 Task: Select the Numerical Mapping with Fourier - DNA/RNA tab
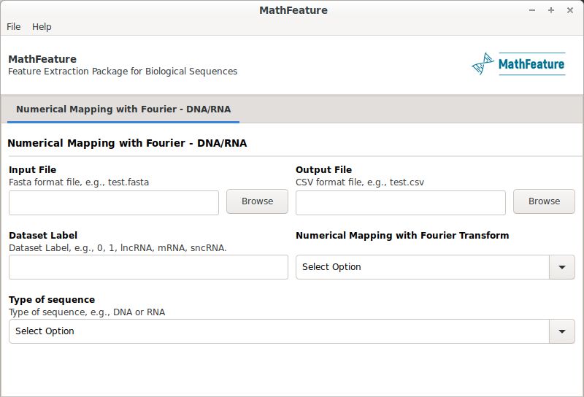coord(123,109)
